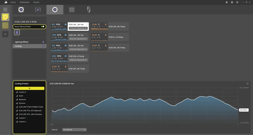The image size is (253, 135).
Task: Select the first fan device icon
Action: [x=21, y=10]
